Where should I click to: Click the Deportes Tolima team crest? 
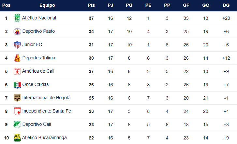click(x=17, y=58)
